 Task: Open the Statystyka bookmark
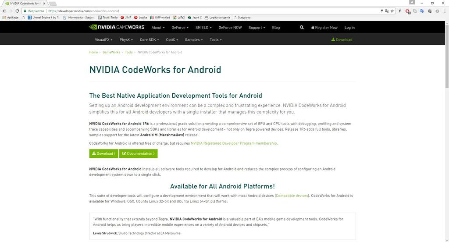pos(242,18)
